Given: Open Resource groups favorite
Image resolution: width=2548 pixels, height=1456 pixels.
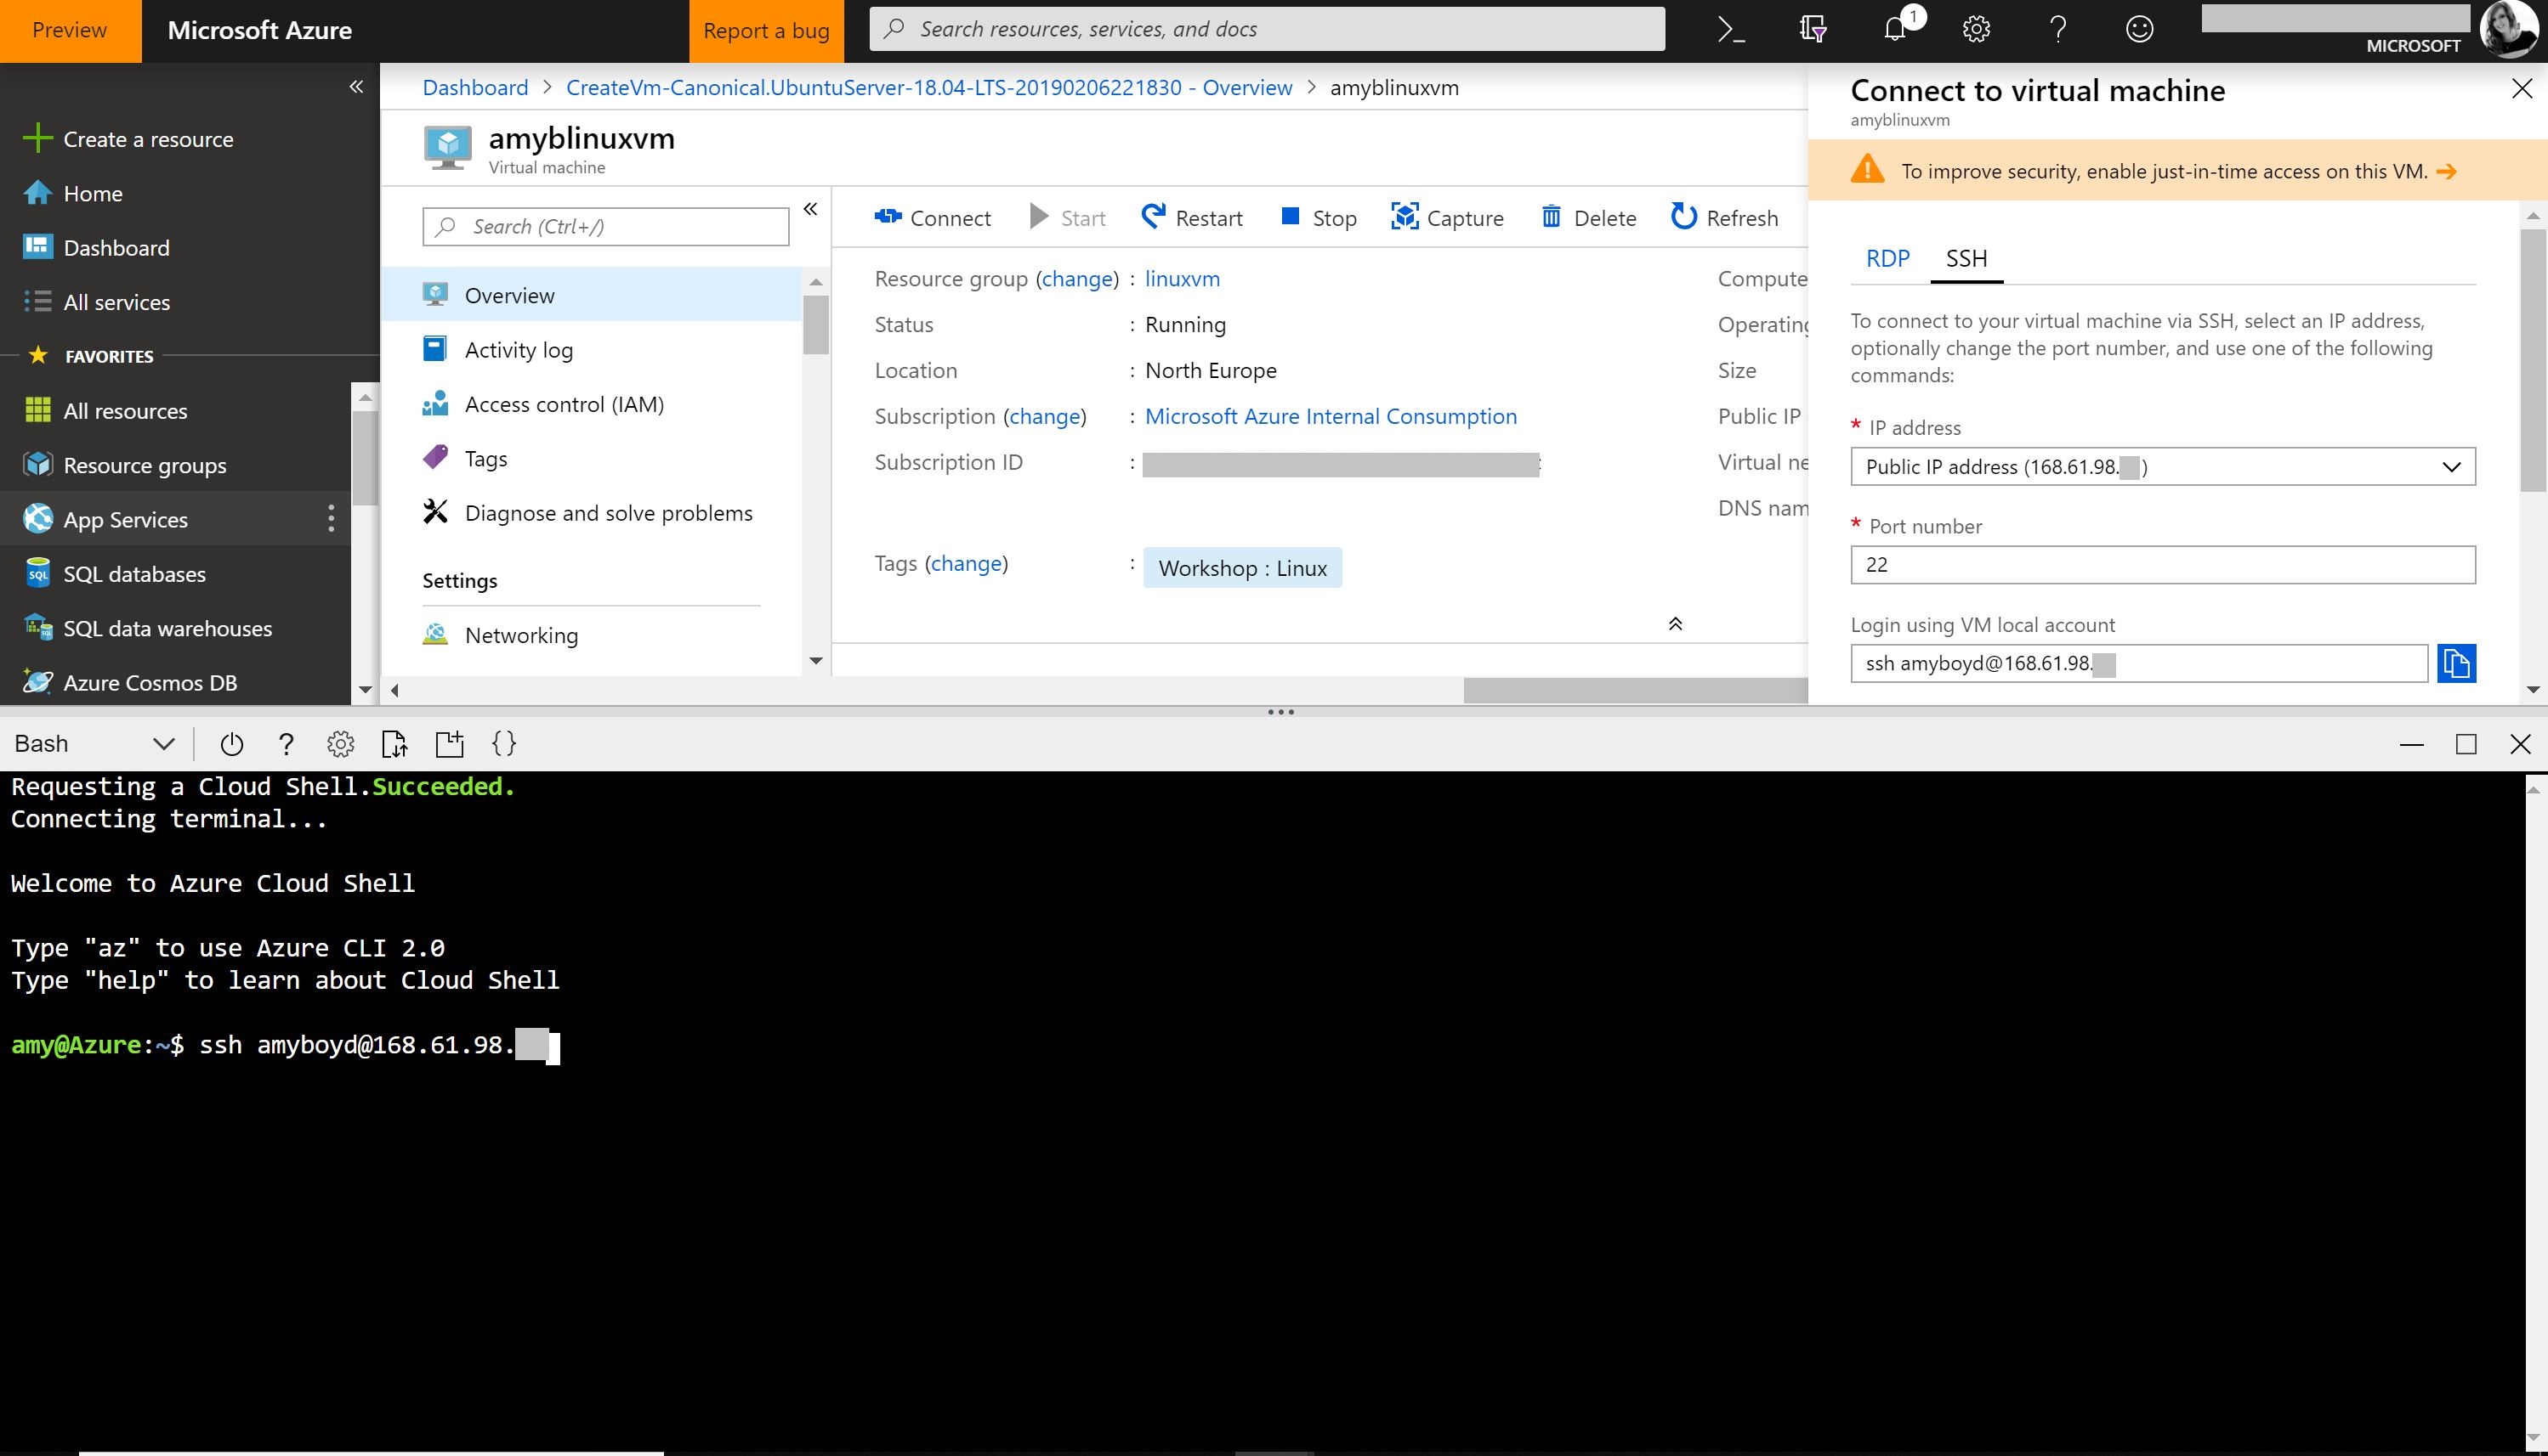Looking at the screenshot, I should click(145, 465).
